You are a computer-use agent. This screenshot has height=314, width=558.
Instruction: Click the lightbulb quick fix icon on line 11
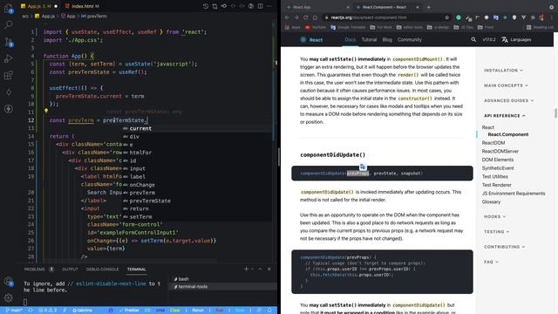[x=46, y=111]
